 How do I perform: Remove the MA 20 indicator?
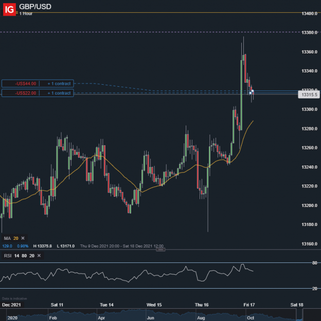[x=23, y=238]
